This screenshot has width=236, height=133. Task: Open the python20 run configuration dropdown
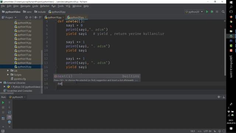pos(194,12)
